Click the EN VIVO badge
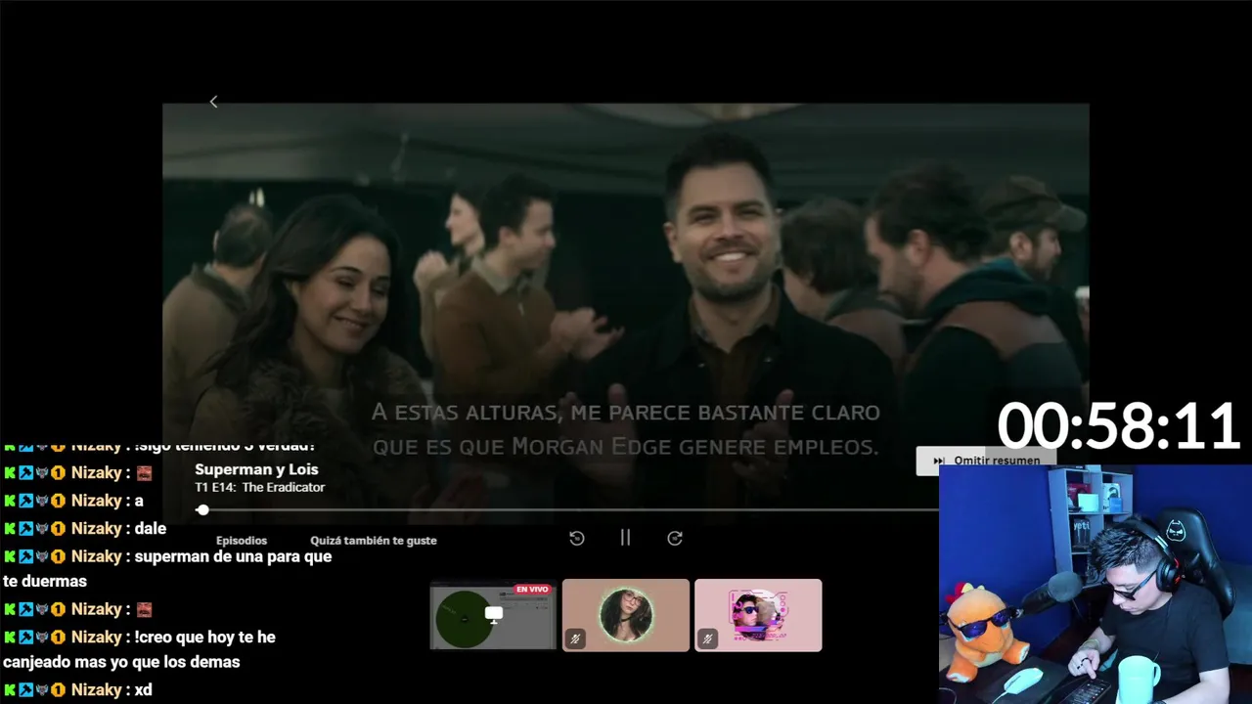1252x704 pixels. coord(532,590)
